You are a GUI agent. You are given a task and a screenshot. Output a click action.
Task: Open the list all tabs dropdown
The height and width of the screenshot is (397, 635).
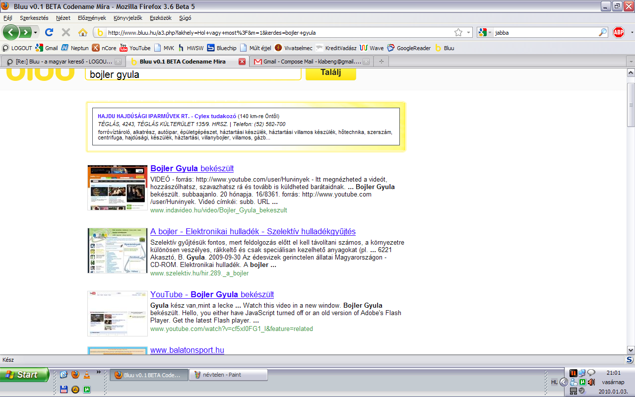point(630,62)
